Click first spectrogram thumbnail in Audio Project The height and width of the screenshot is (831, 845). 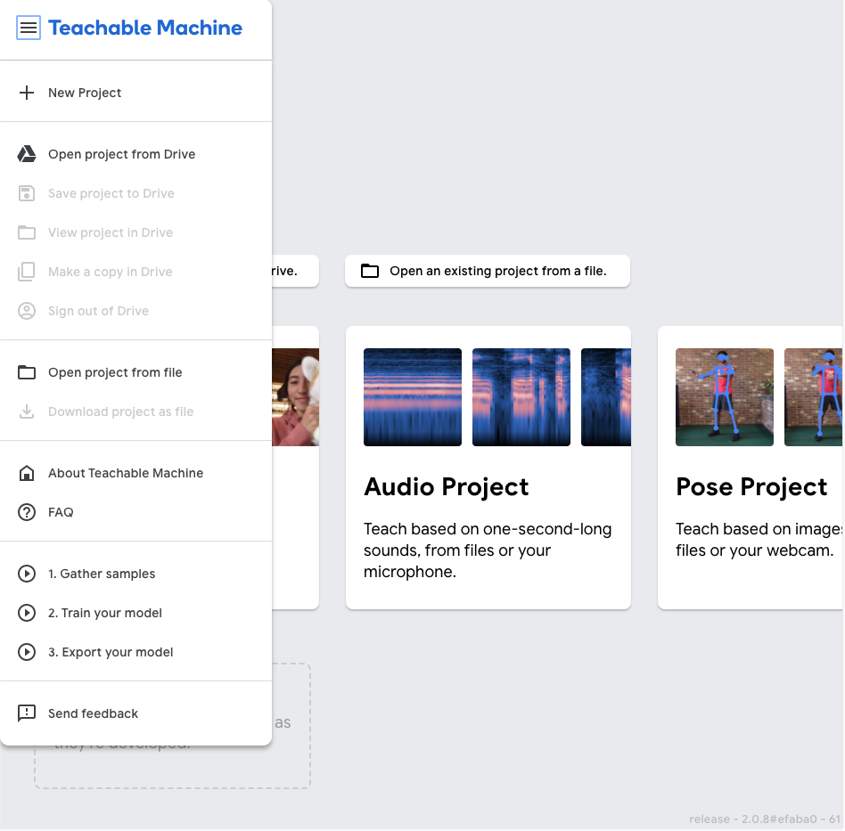tap(413, 397)
